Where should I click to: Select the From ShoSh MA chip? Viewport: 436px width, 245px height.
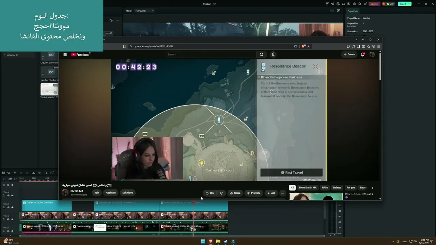click(x=308, y=187)
